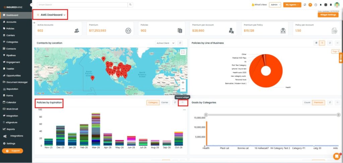Open Policies in the sidebar
This screenshot has width=343, height=163.
(10, 28)
